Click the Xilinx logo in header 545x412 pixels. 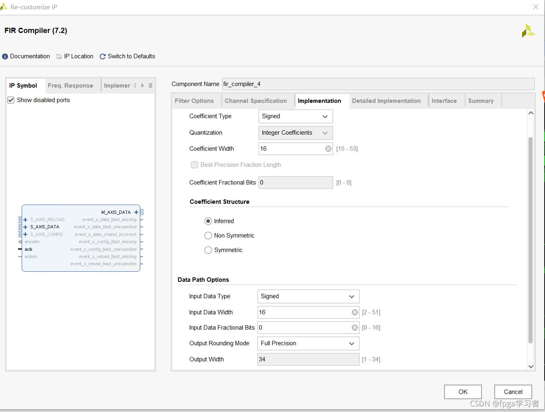point(528,31)
